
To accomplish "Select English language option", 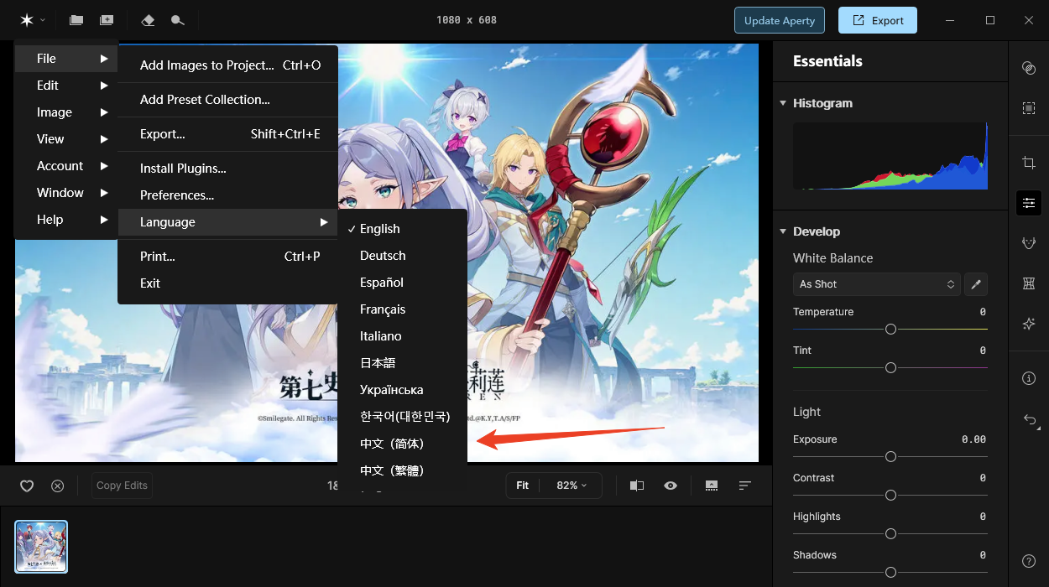I will pyautogui.click(x=380, y=229).
